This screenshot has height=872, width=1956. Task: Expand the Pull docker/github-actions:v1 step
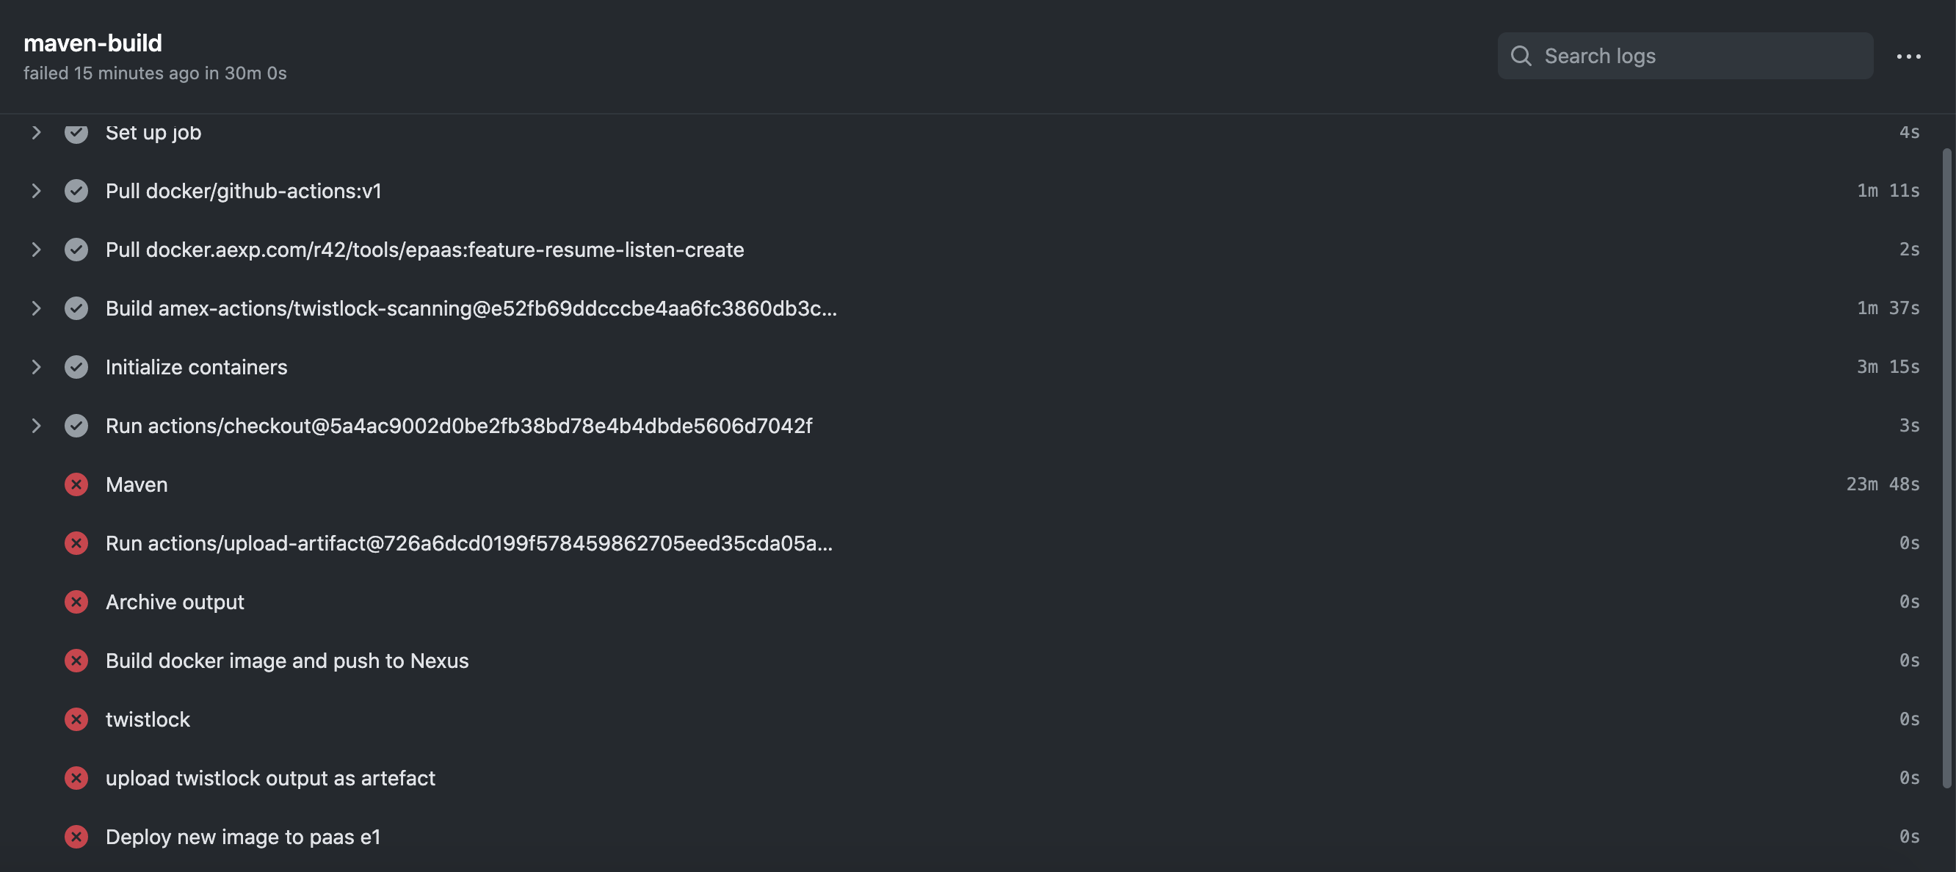pos(37,192)
